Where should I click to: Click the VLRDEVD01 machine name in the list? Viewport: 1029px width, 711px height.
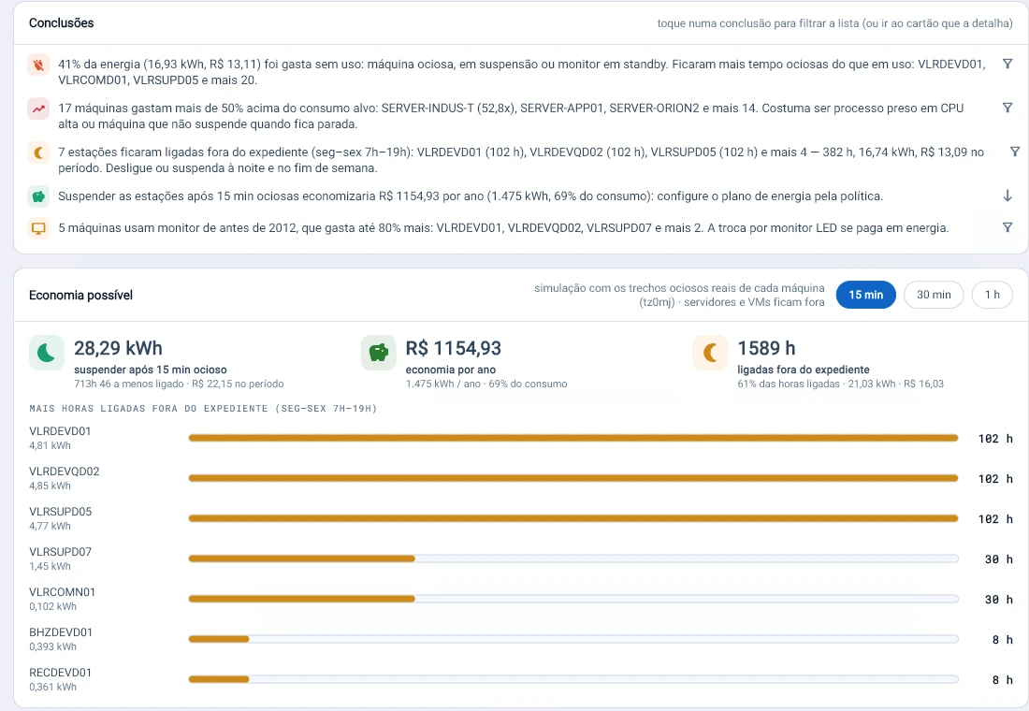60,431
